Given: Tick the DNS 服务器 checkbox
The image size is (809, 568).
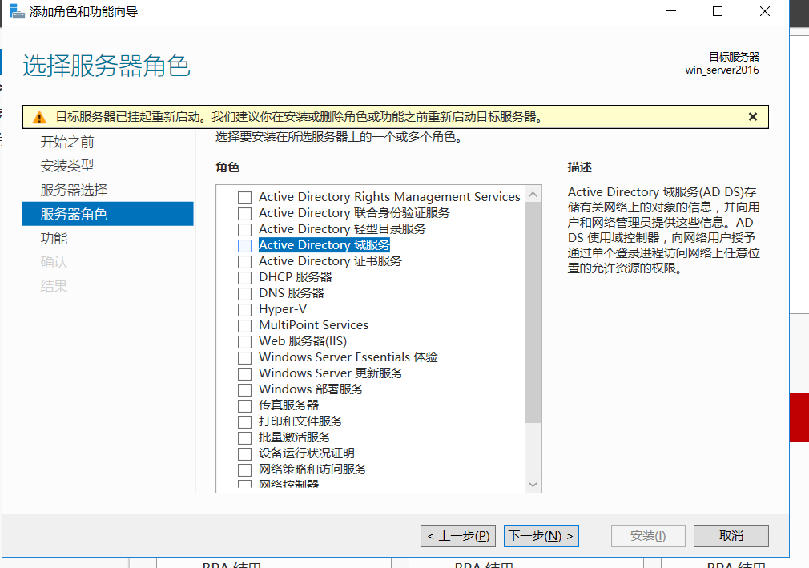Looking at the screenshot, I should coord(244,293).
